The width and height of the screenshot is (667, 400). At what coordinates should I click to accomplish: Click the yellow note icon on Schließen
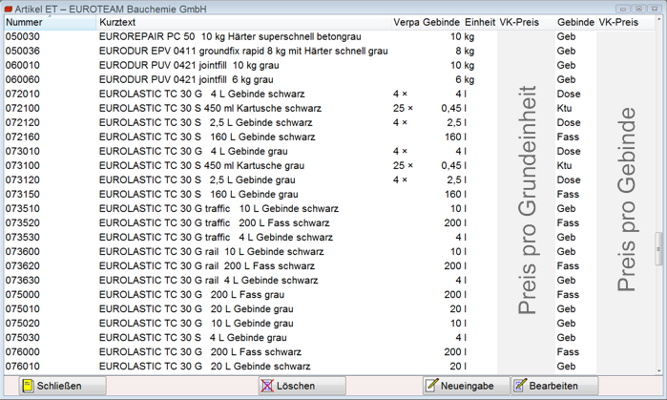pyautogui.click(x=28, y=386)
